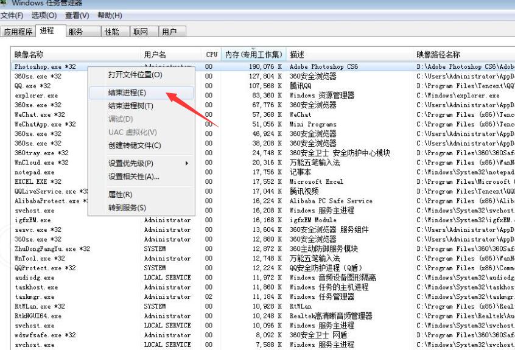Viewport: 515px width, 350px height.
Task: Expand the 设置优先级(P) submenu arrow
Action: [x=186, y=163]
